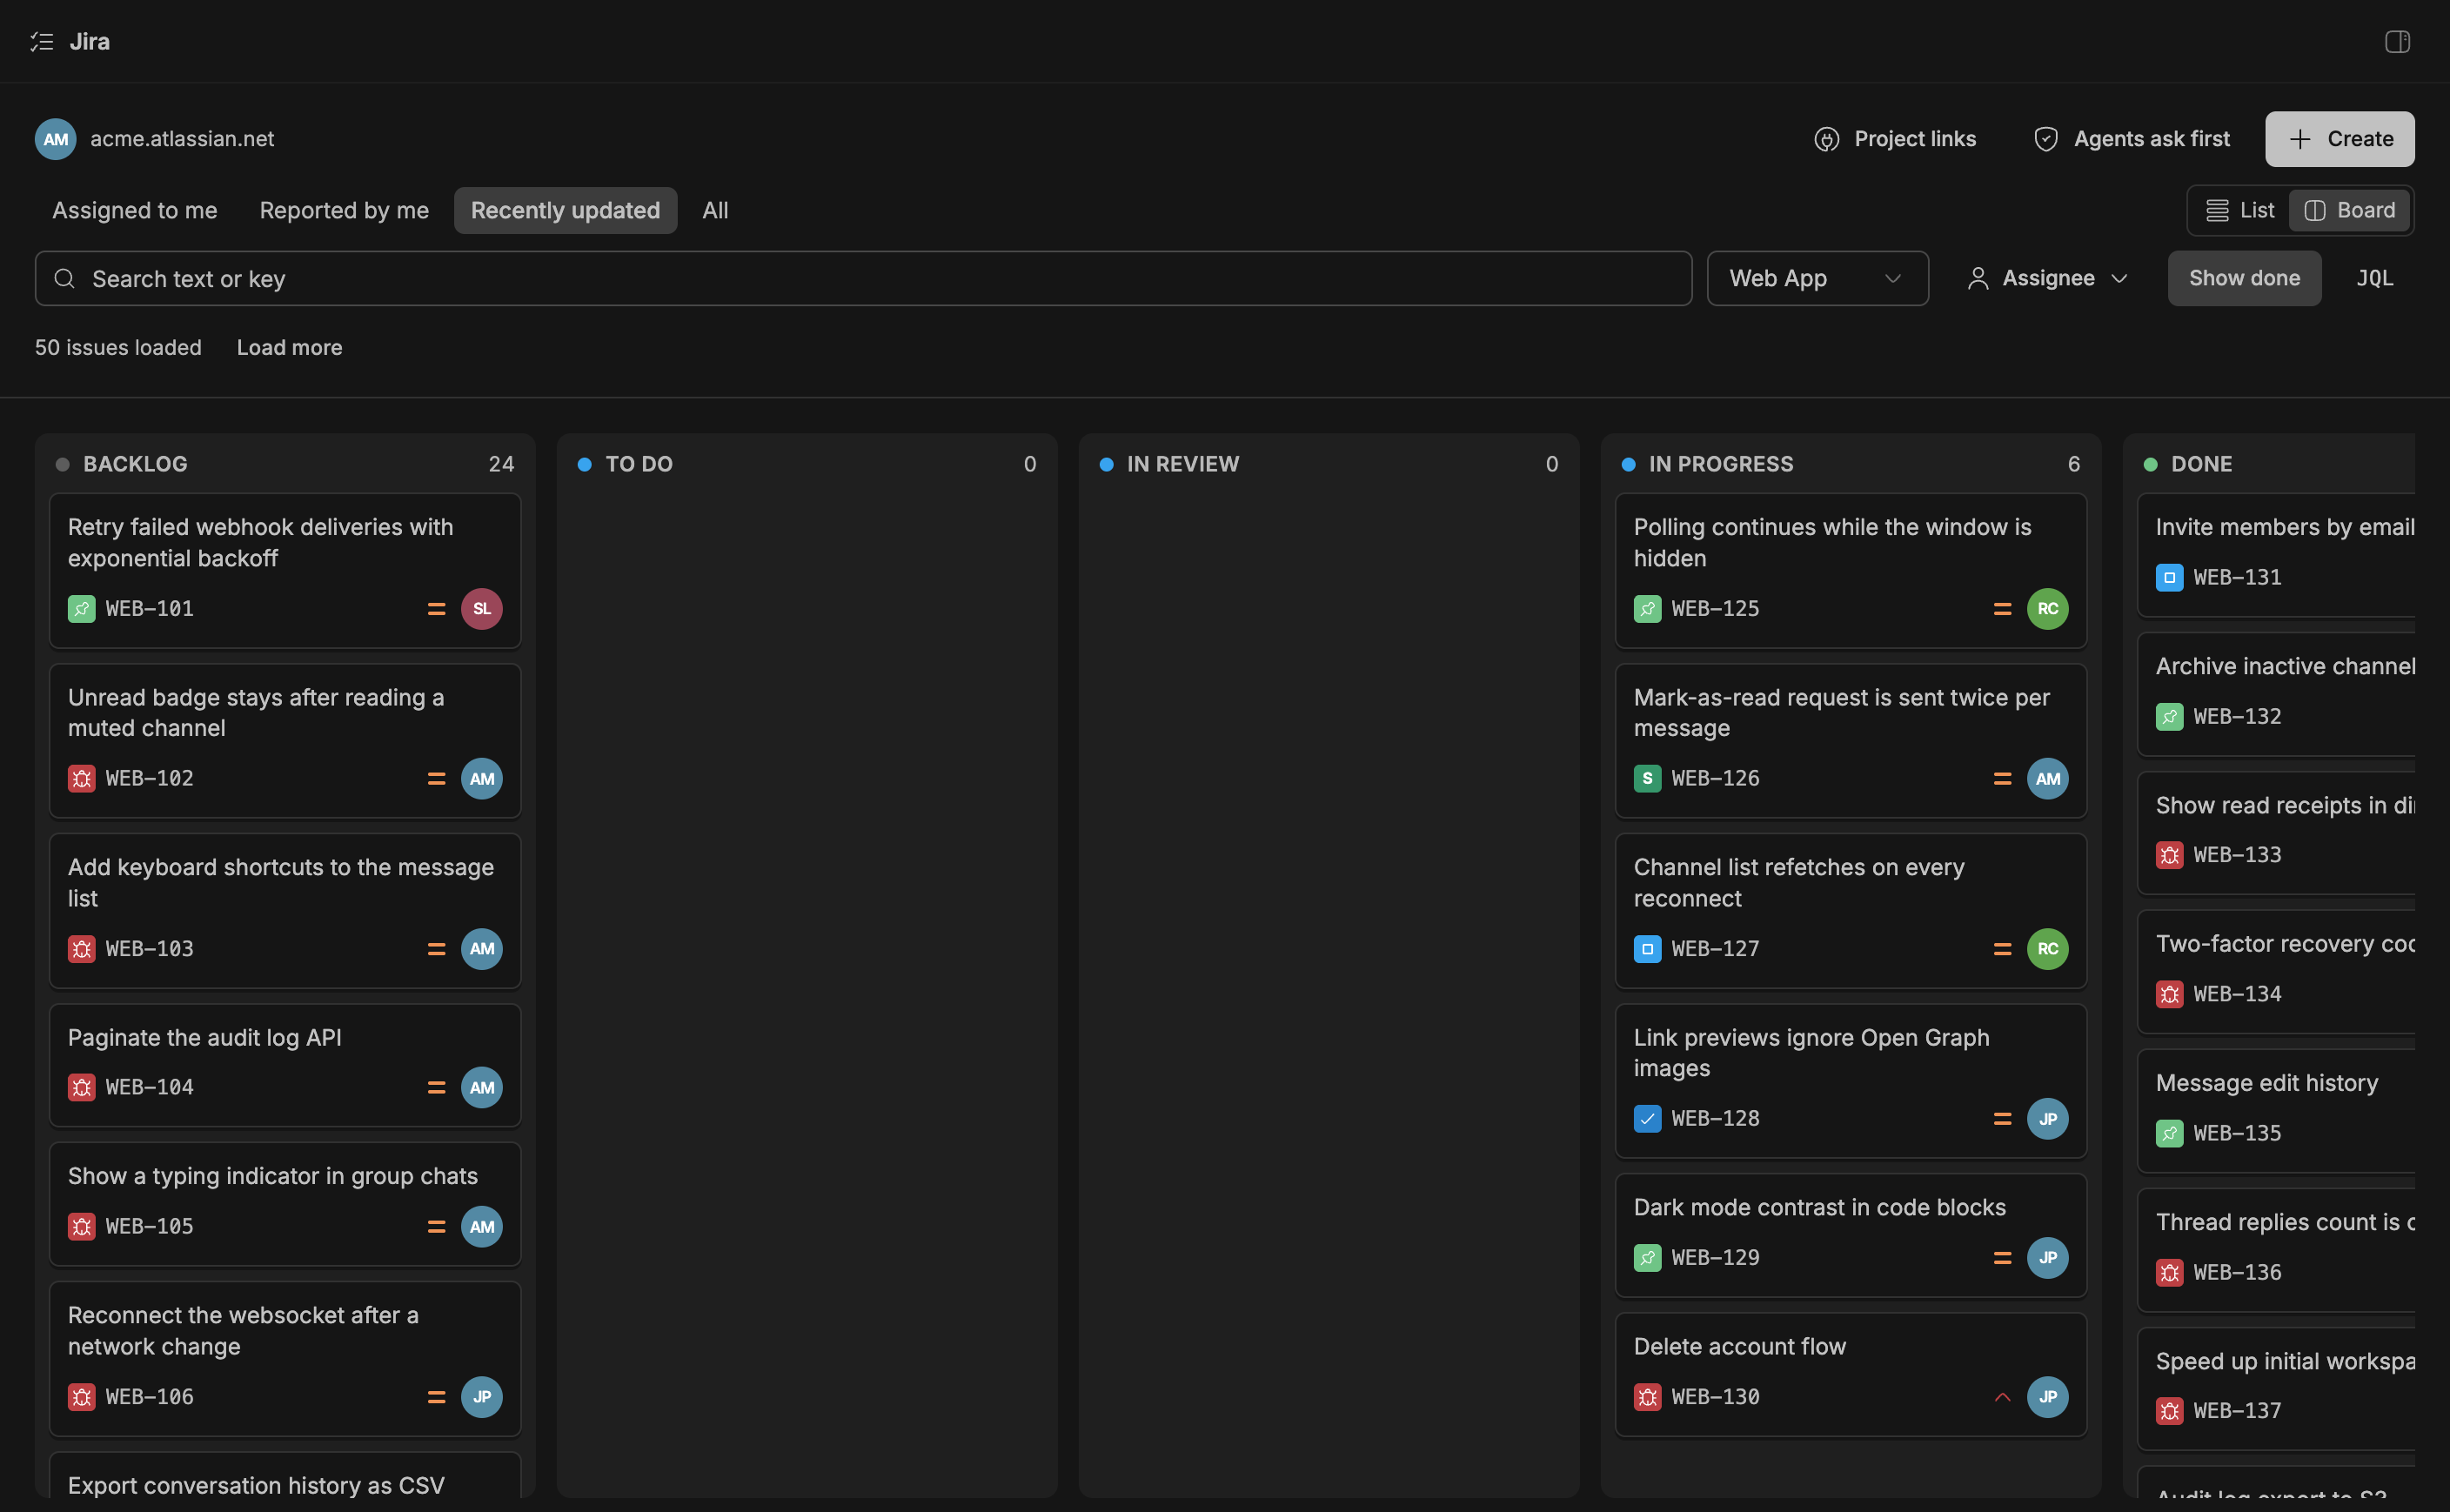The height and width of the screenshot is (1512, 2450).
Task: Toggle JQL search mode
Action: coord(2374,278)
